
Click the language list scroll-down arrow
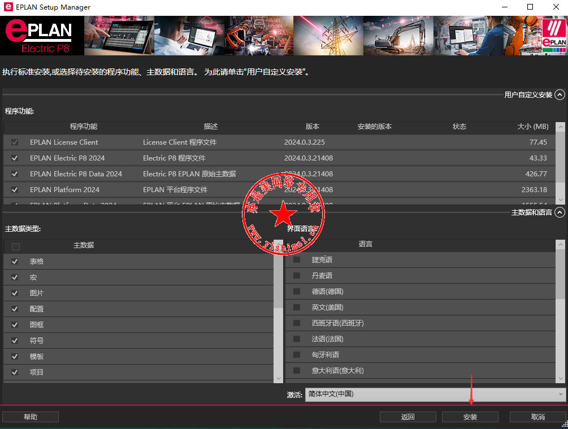[x=561, y=379]
